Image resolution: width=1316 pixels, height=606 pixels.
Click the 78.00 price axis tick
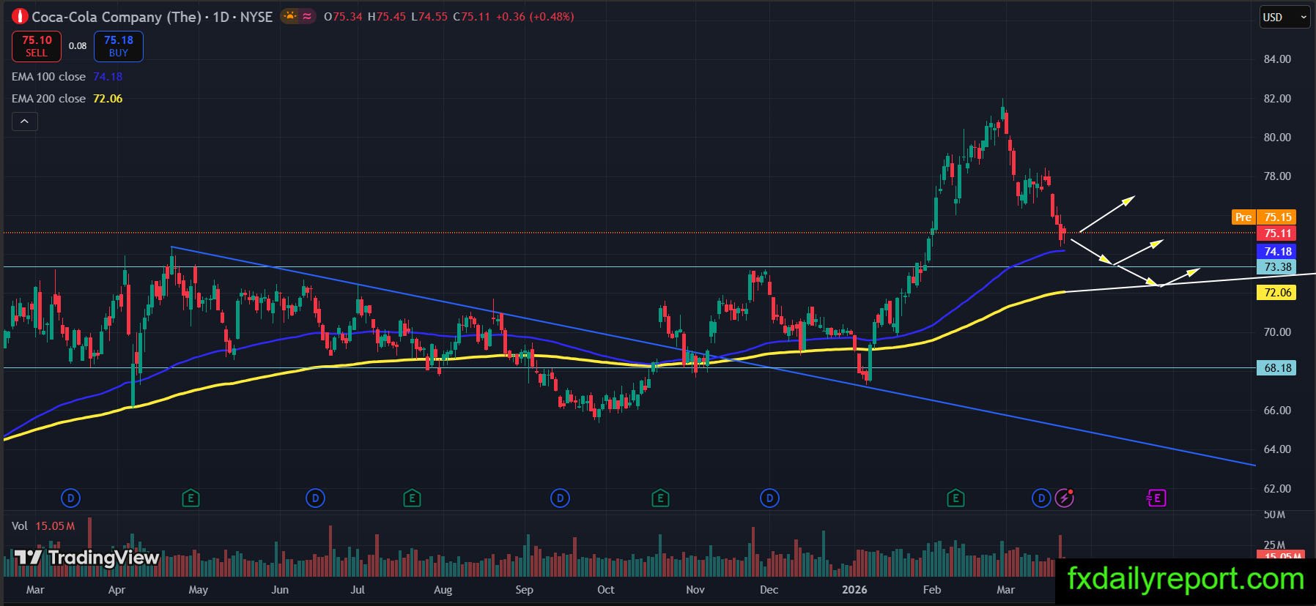point(1277,176)
